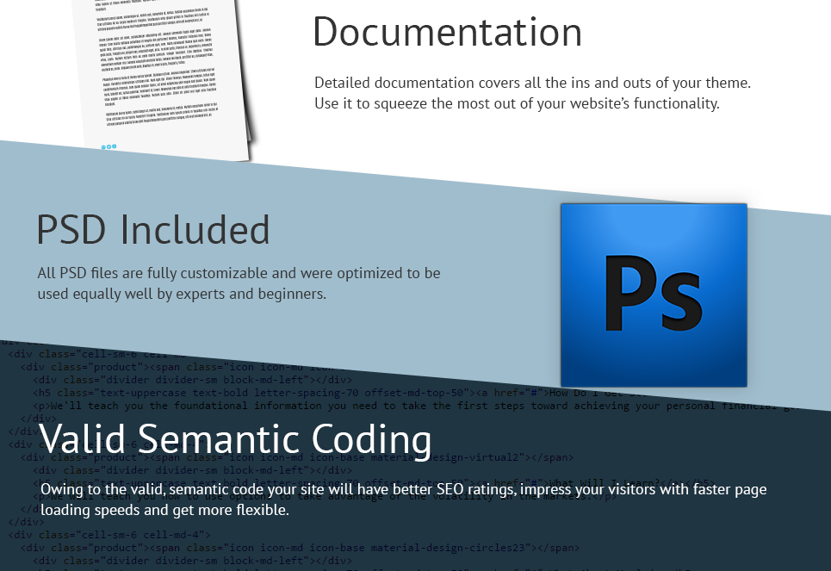The width and height of the screenshot is (831, 571).
Task: Click the "All PSD files are fully customizable" paragraph
Action: coord(239,283)
